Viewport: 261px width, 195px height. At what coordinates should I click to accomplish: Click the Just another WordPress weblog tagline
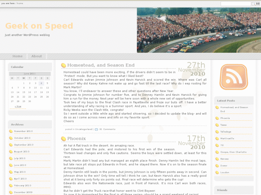tap(27, 35)
